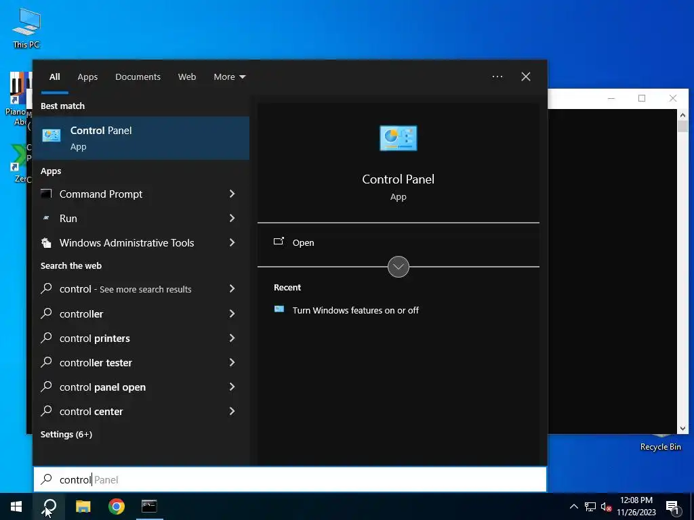Click scroll up arrow in background window

pyautogui.click(x=682, y=115)
